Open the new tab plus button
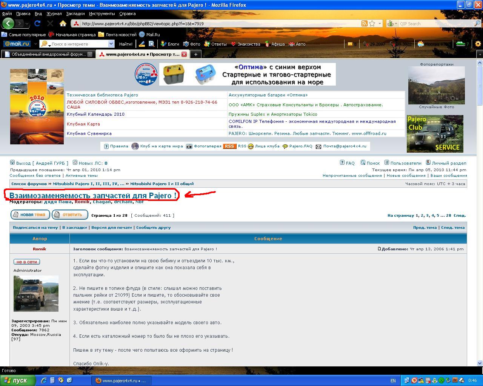The width and height of the screenshot is (483, 386). coord(195,54)
